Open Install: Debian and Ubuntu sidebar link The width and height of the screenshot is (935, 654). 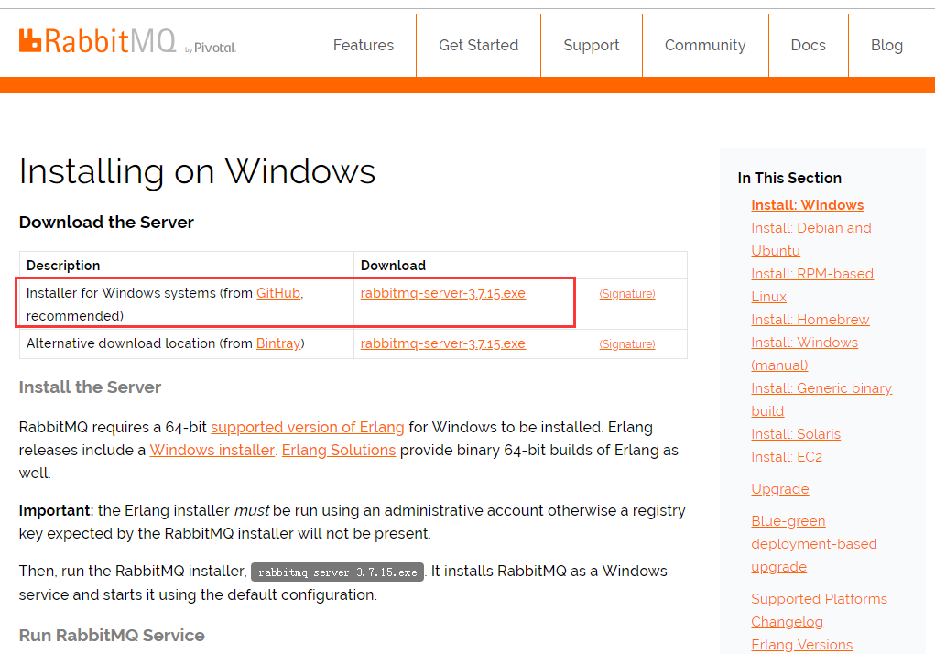click(811, 240)
